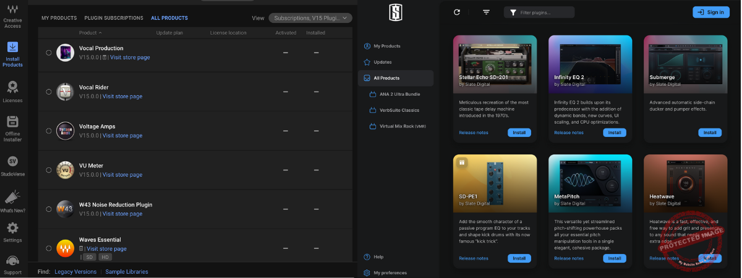Click the Vocal Rider product icon
Viewport: 742px width, 278px height.
[65, 91]
